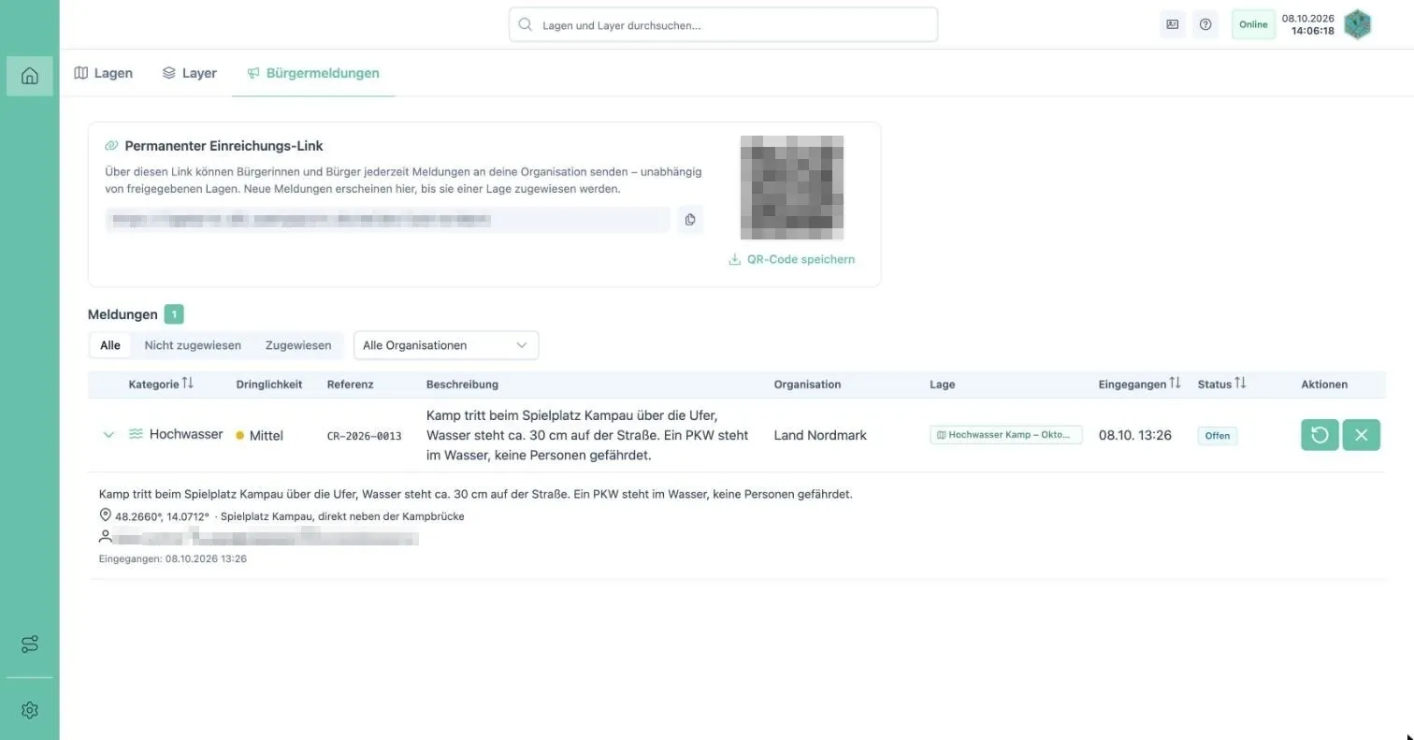Reject the Hochwasser report with X button
This screenshot has height=740, width=1414.
[1361, 435]
